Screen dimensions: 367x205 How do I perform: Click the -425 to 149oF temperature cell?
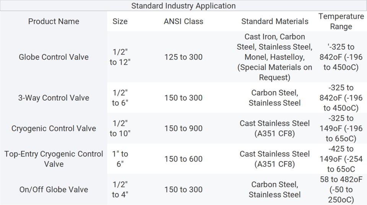pos(341,159)
